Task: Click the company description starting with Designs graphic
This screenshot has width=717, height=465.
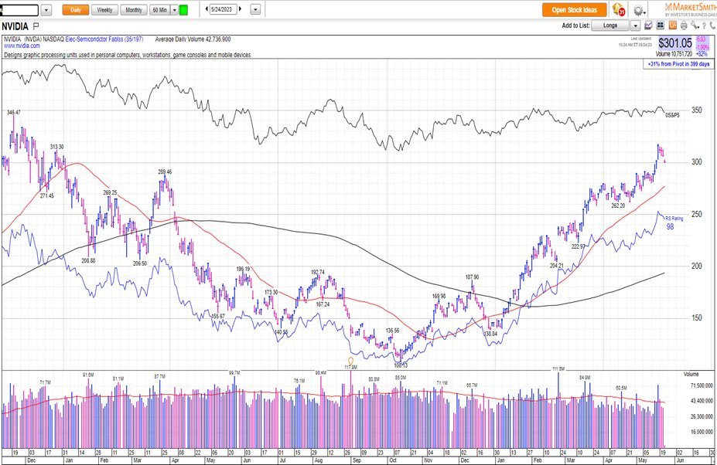Action: point(128,55)
